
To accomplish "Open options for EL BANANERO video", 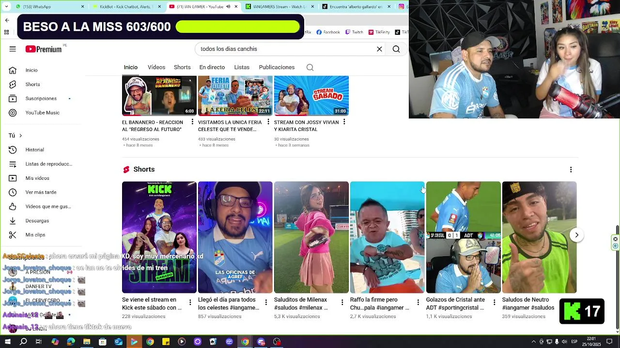I will (192, 122).
